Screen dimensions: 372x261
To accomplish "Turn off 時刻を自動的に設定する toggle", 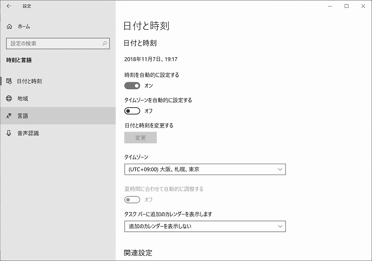I will pyautogui.click(x=132, y=86).
